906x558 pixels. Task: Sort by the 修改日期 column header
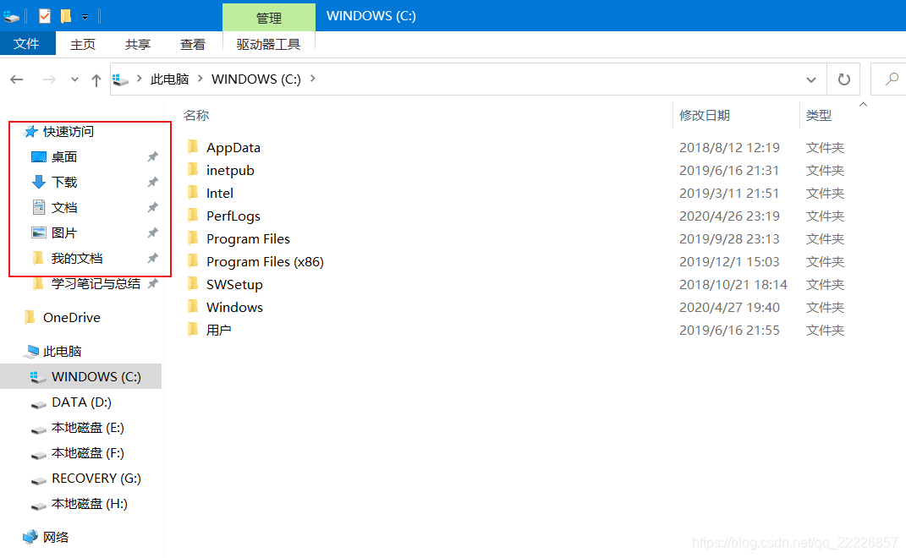pyautogui.click(x=705, y=116)
